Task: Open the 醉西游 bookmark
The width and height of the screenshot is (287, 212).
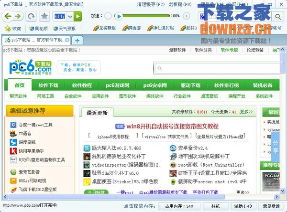Action: (x=132, y=28)
